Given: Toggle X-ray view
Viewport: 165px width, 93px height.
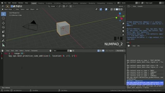Looking at the screenshot, I should 112,9.
